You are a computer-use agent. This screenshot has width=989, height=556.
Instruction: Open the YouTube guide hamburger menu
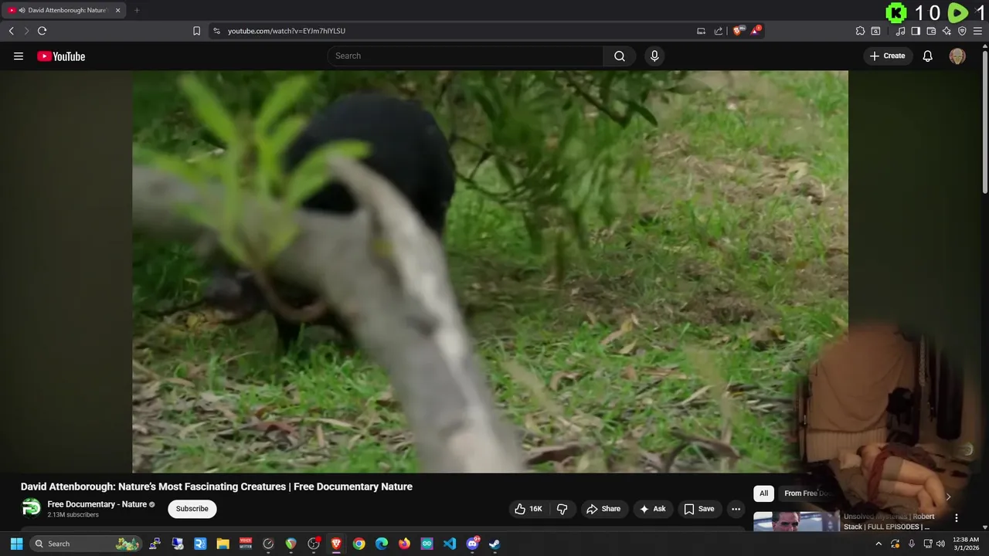click(x=19, y=56)
